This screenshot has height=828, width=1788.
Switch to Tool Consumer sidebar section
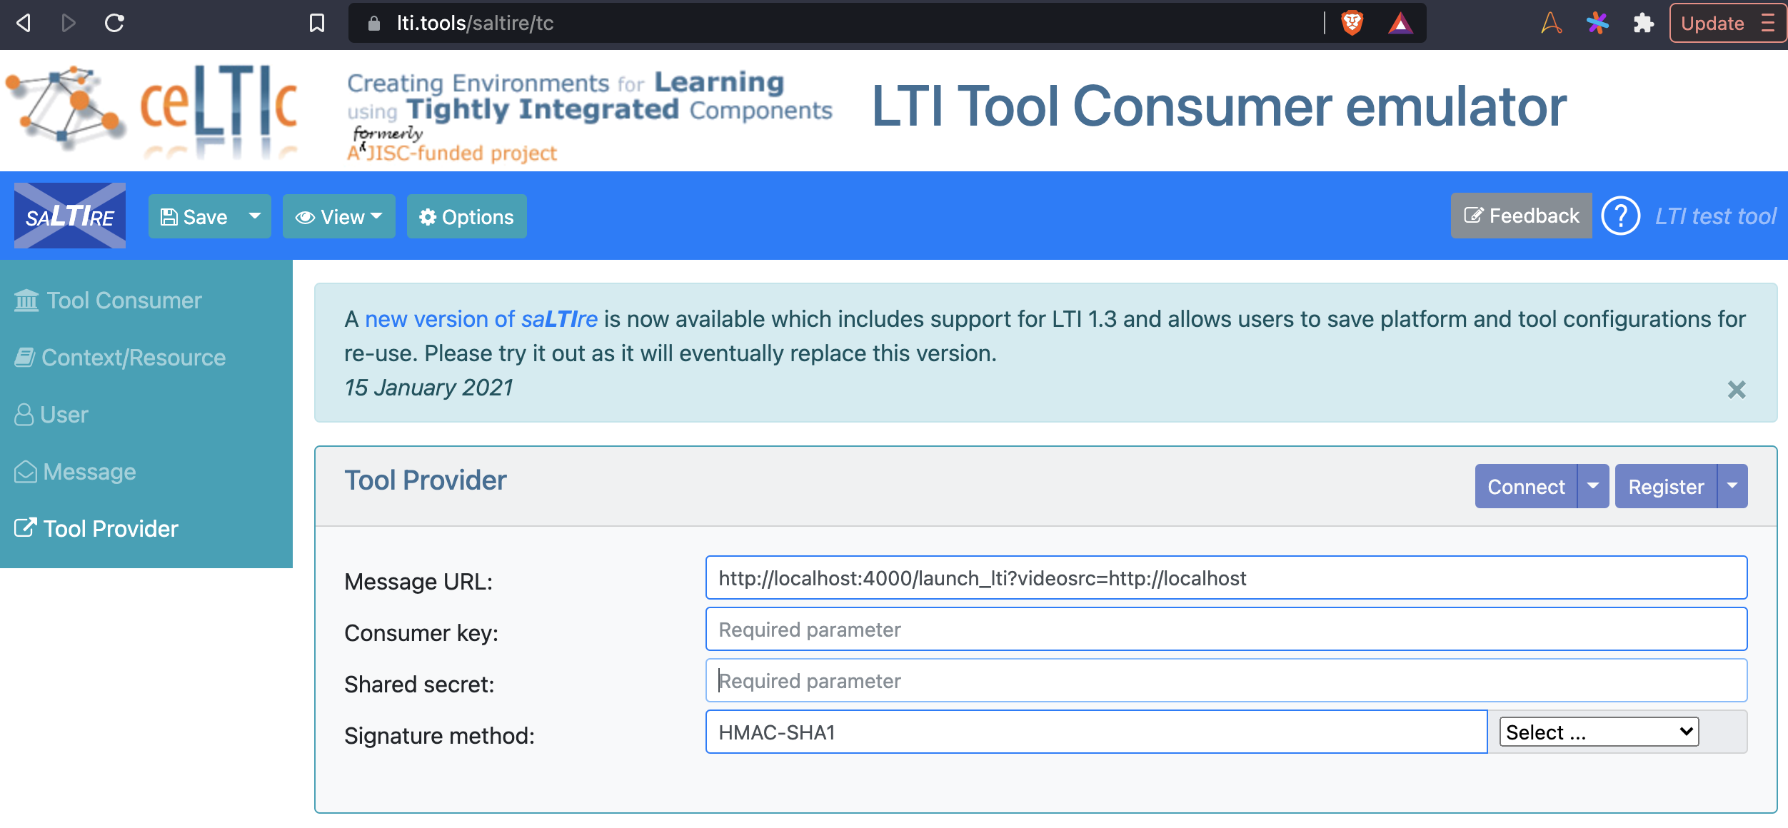[x=109, y=301]
